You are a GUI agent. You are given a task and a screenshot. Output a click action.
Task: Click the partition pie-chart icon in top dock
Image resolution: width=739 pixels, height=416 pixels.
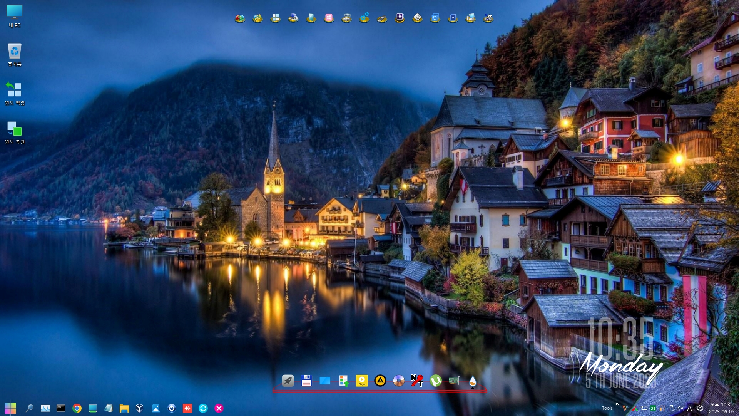click(x=240, y=18)
